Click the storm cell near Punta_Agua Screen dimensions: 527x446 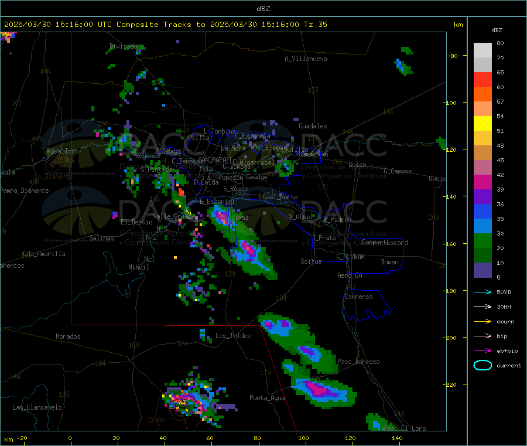pyautogui.click(x=323, y=393)
